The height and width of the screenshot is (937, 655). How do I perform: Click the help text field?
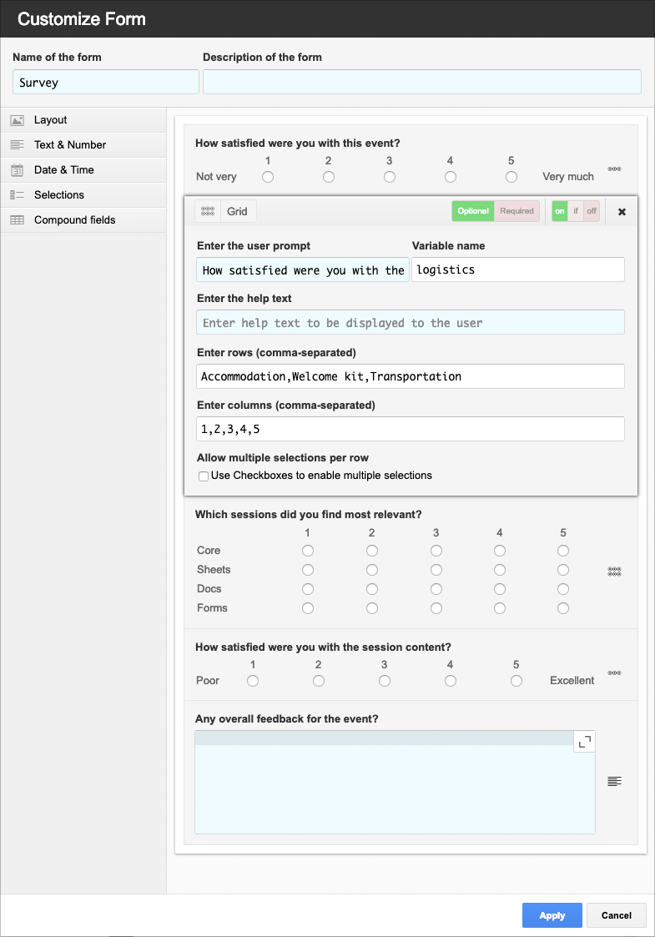(x=411, y=322)
